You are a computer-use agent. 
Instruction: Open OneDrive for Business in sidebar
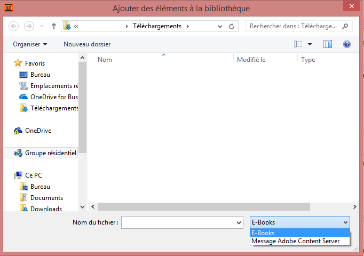pyautogui.click(x=54, y=97)
